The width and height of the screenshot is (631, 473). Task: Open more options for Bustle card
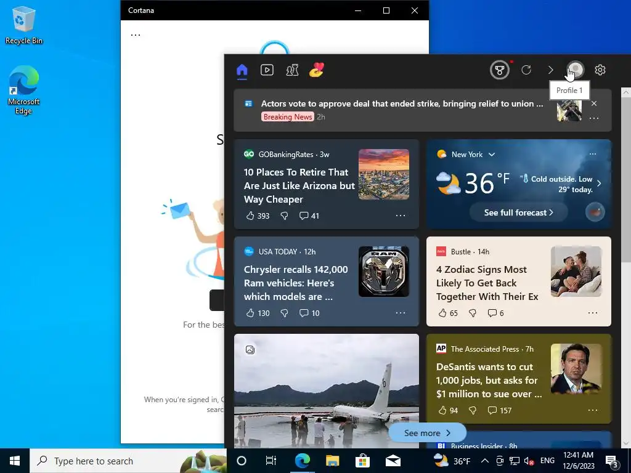(x=593, y=313)
